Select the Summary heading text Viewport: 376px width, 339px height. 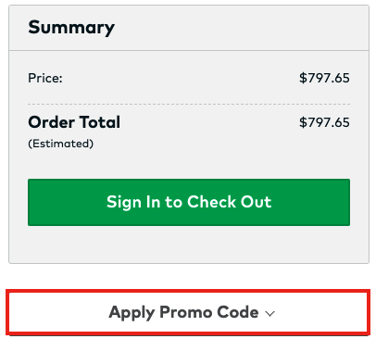71,28
